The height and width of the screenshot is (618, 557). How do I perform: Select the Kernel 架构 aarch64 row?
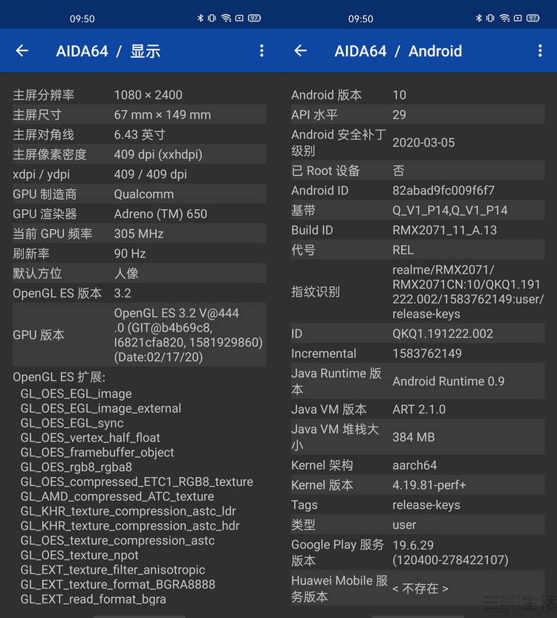click(417, 465)
